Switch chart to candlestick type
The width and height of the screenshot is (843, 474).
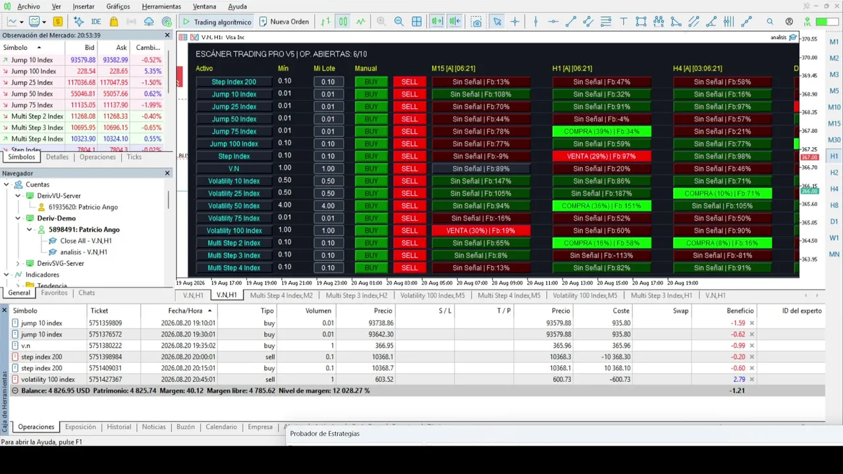pyautogui.click(x=343, y=22)
